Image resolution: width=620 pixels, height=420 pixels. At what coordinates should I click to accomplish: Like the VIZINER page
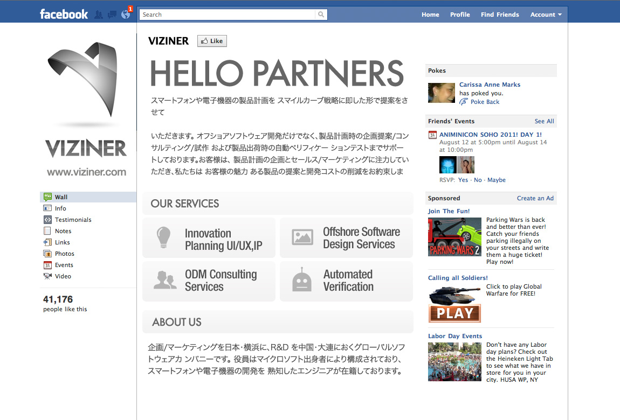(212, 41)
